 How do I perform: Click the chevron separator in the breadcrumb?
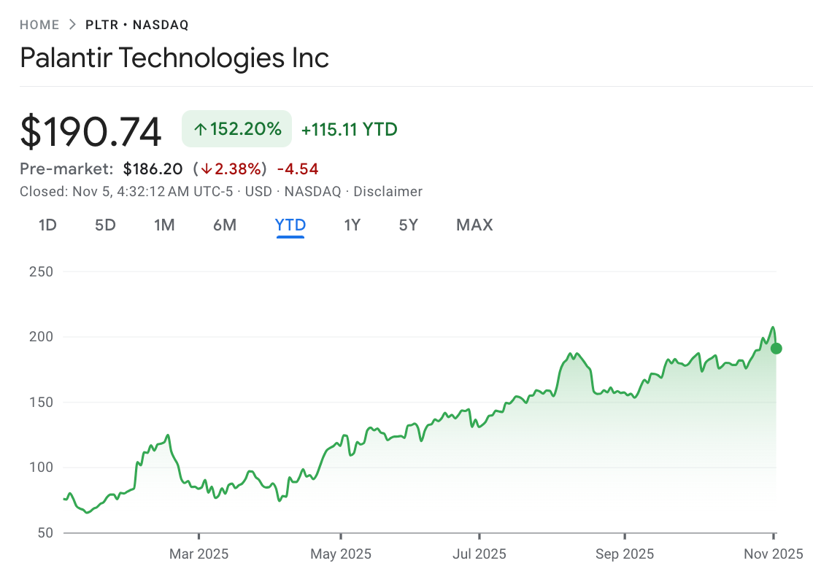click(72, 23)
